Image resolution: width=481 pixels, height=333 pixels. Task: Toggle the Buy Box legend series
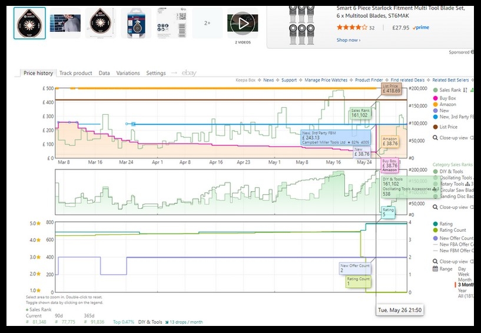[x=444, y=98]
